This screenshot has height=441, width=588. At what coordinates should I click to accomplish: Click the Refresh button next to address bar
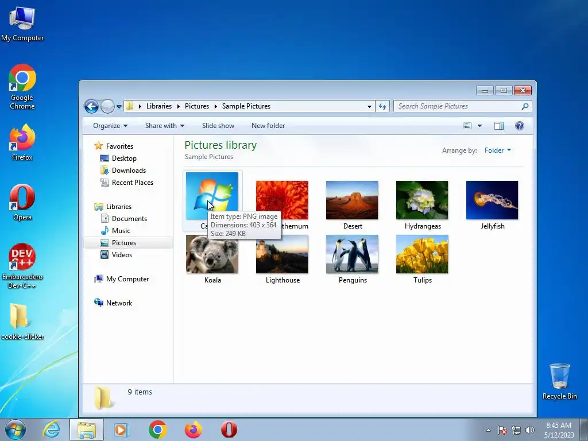pyautogui.click(x=382, y=106)
